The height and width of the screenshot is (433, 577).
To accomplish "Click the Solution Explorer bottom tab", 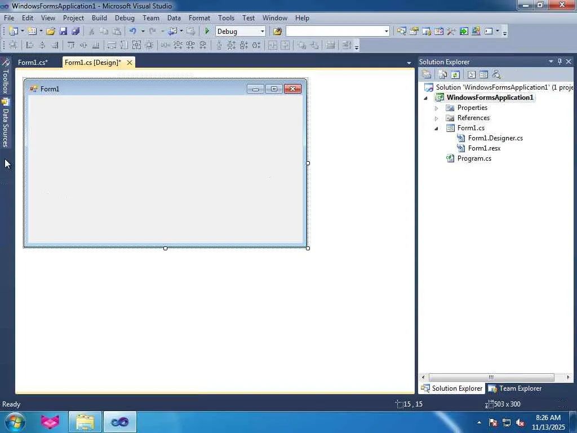I will tap(452, 388).
